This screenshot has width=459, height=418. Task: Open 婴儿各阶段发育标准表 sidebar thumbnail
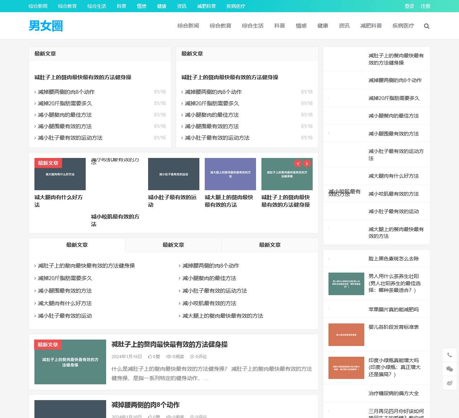click(346, 335)
